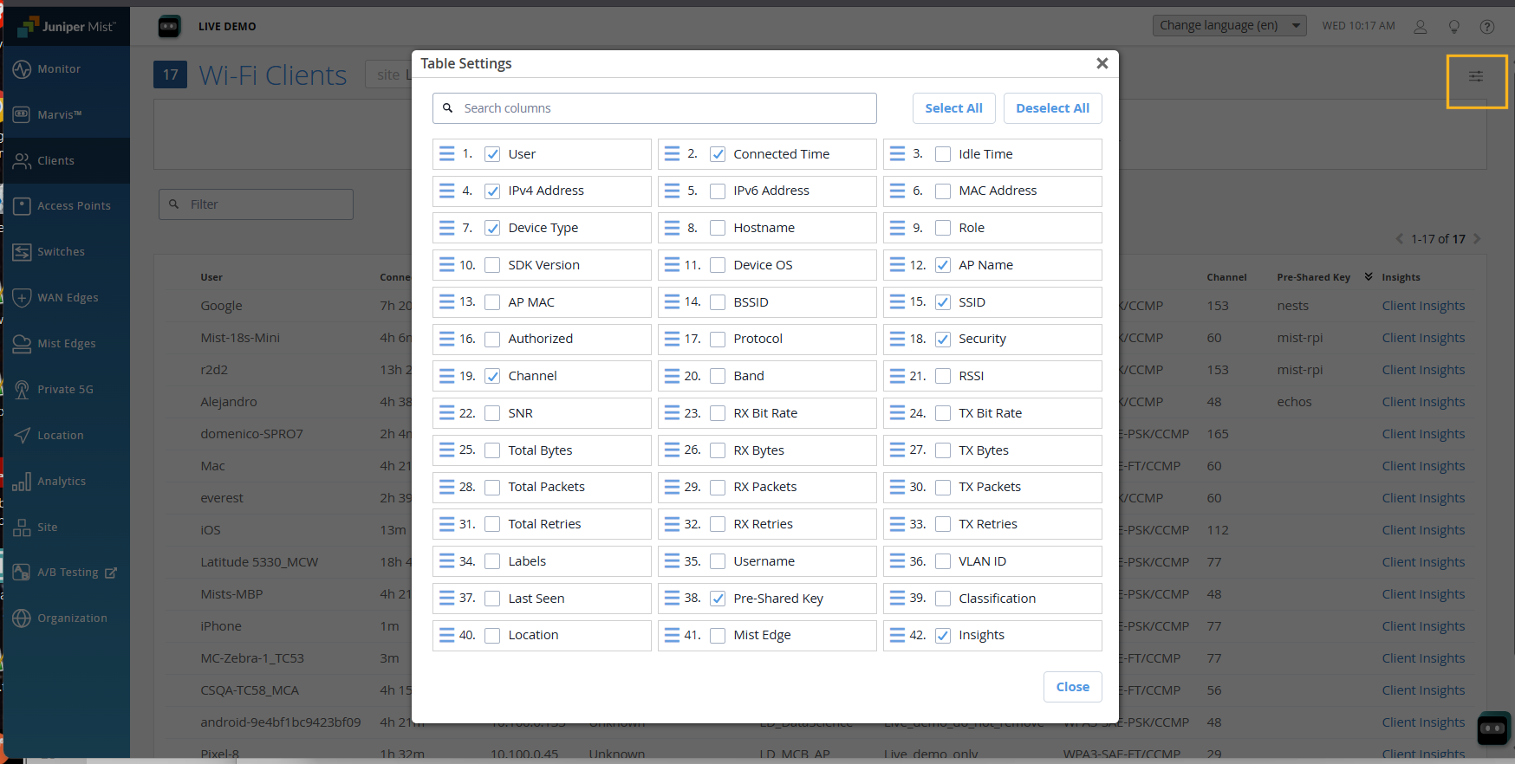Open Access Points in sidebar

pyautogui.click(x=74, y=206)
